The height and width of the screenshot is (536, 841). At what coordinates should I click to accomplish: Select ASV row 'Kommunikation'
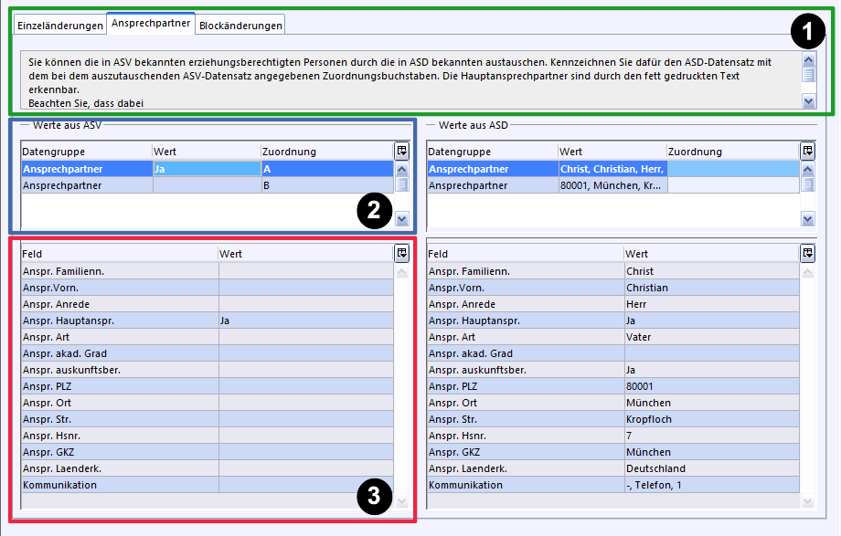207,485
